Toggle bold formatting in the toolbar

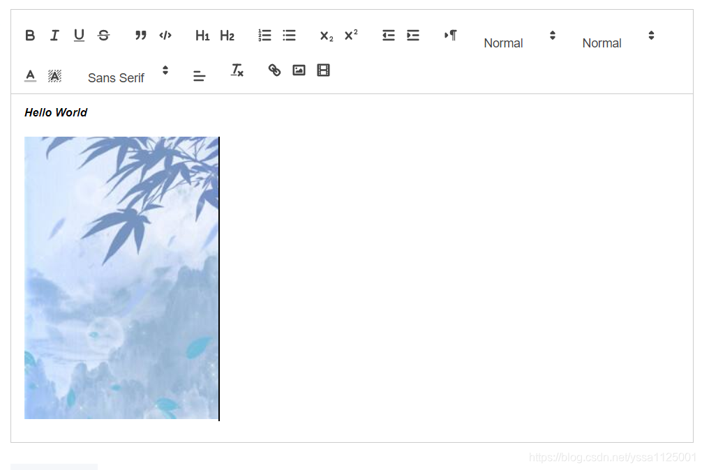coord(30,35)
